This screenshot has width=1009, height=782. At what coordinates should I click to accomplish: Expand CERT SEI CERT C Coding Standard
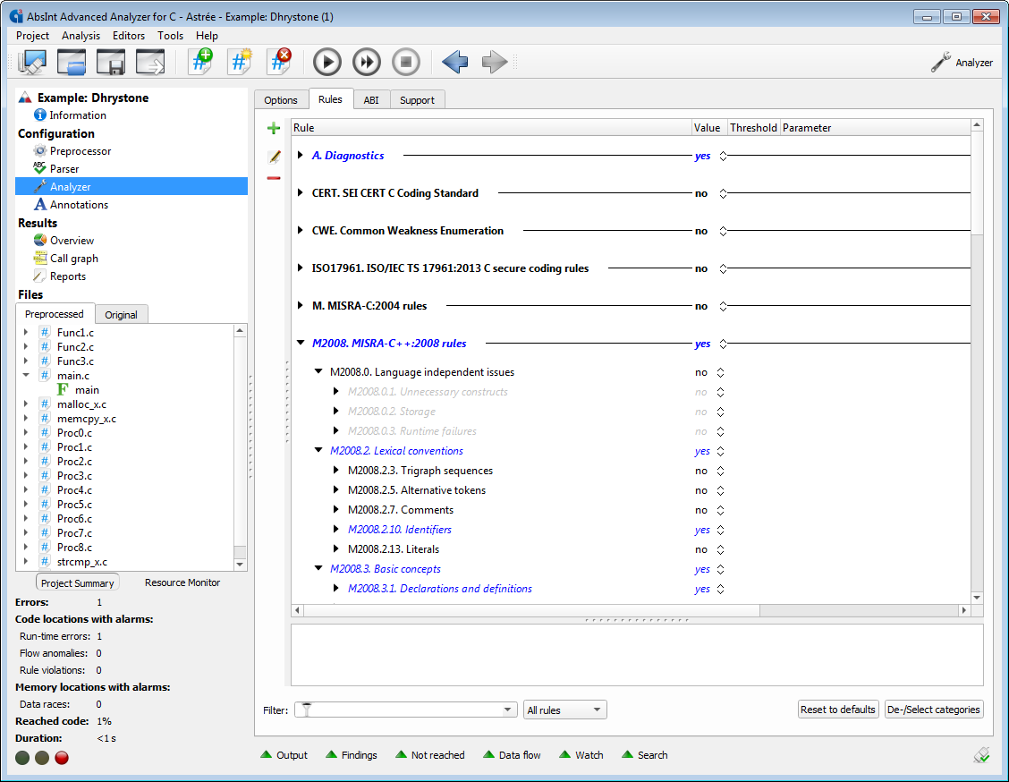click(x=300, y=193)
